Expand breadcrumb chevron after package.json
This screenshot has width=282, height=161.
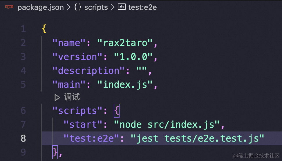pos(69,7)
